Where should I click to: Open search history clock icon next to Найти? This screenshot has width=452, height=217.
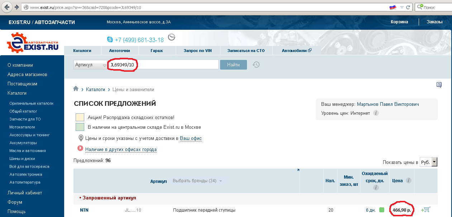click(256, 65)
